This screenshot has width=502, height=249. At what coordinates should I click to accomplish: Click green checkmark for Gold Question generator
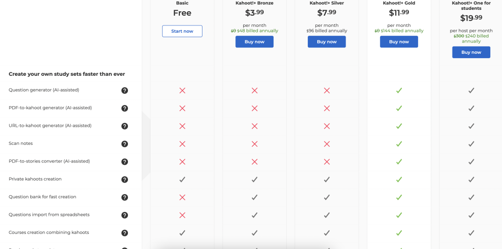(399, 91)
